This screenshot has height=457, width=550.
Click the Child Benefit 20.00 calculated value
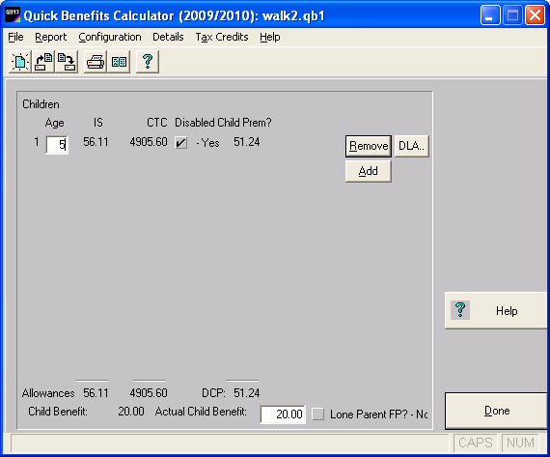tap(131, 411)
